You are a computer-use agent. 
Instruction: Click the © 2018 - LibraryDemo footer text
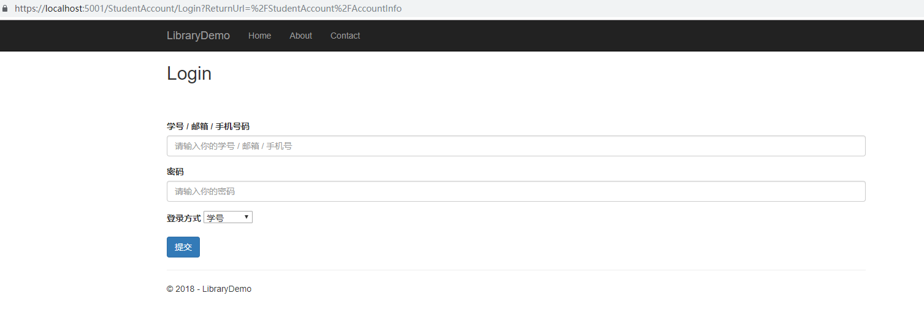pyautogui.click(x=209, y=289)
